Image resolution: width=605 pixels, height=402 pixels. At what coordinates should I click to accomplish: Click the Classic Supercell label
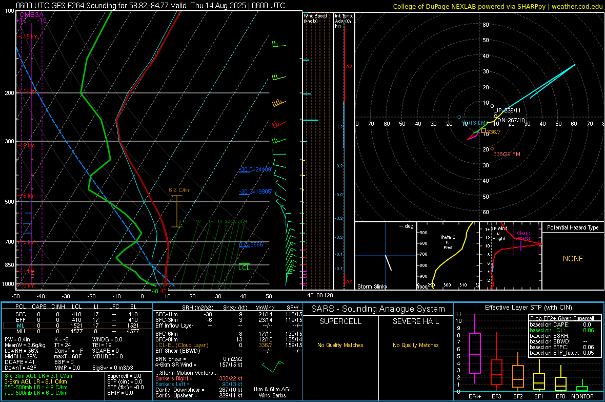coord(524,236)
